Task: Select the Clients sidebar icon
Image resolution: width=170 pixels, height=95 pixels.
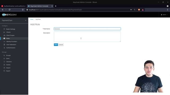Action: click(x=4, y=32)
